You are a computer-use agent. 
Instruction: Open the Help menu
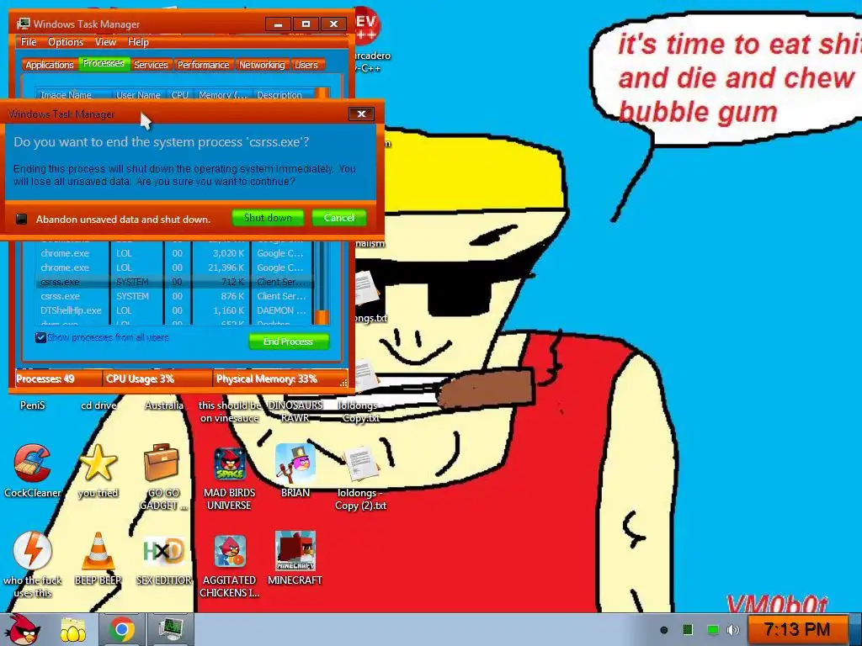pyautogui.click(x=138, y=42)
